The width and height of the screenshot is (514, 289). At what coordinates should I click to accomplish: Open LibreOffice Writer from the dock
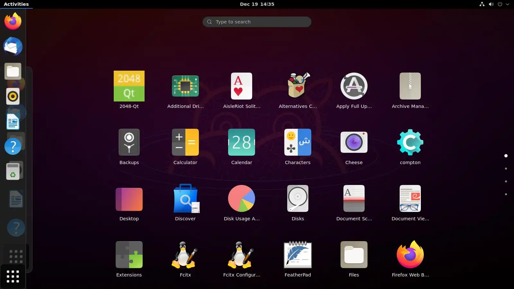(x=13, y=121)
